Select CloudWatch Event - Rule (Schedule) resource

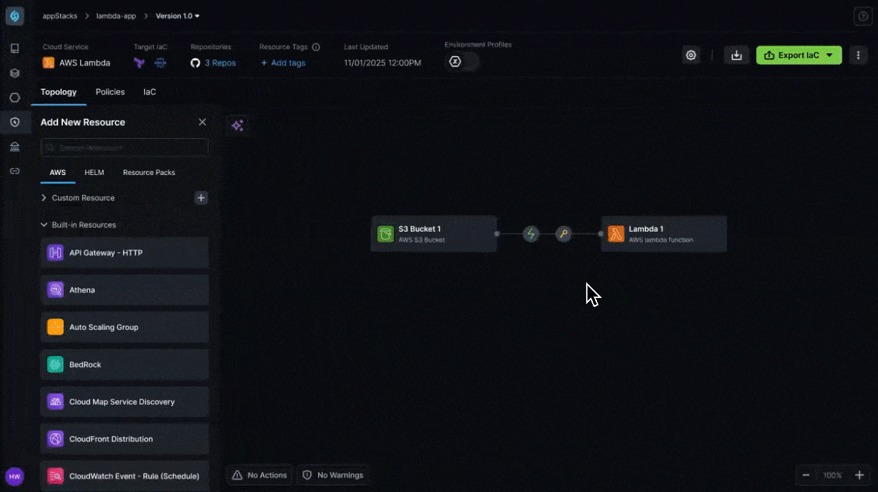click(x=124, y=476)
